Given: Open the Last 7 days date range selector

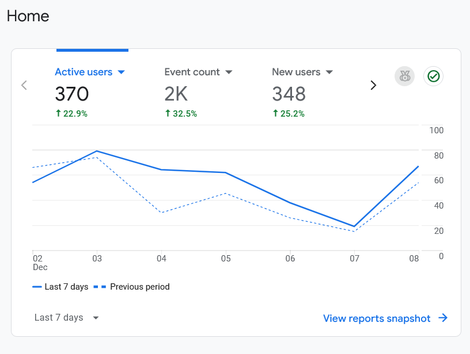Looking at the screenshot, I should click(x=66, y=318).
